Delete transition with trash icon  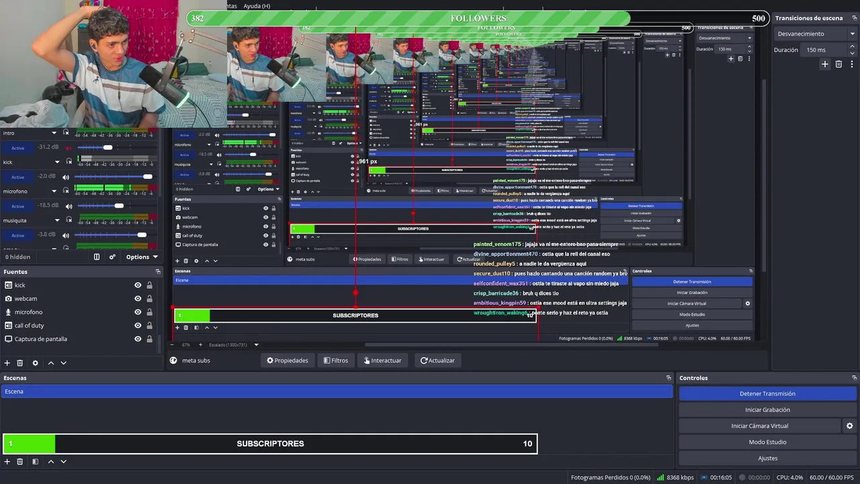(x=838, y=65)
